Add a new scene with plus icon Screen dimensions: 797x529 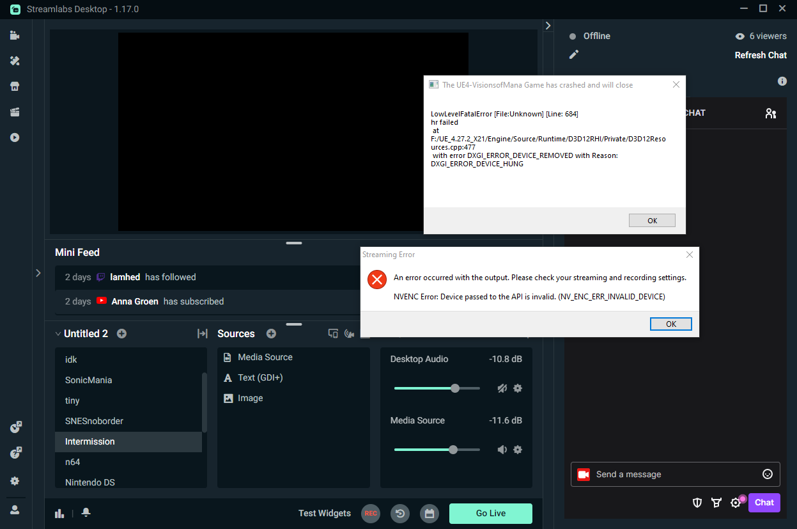tap(121, 333)
